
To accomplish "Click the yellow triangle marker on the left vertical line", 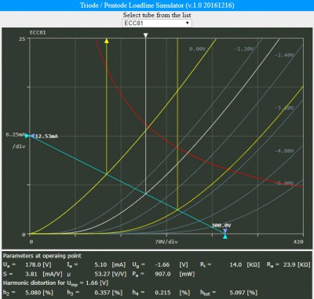I will (107, 41).
